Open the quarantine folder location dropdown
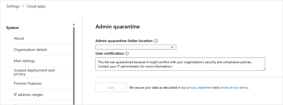Image resolution: width=283 pixels, height=105 pixels. [x=136, y=47]
